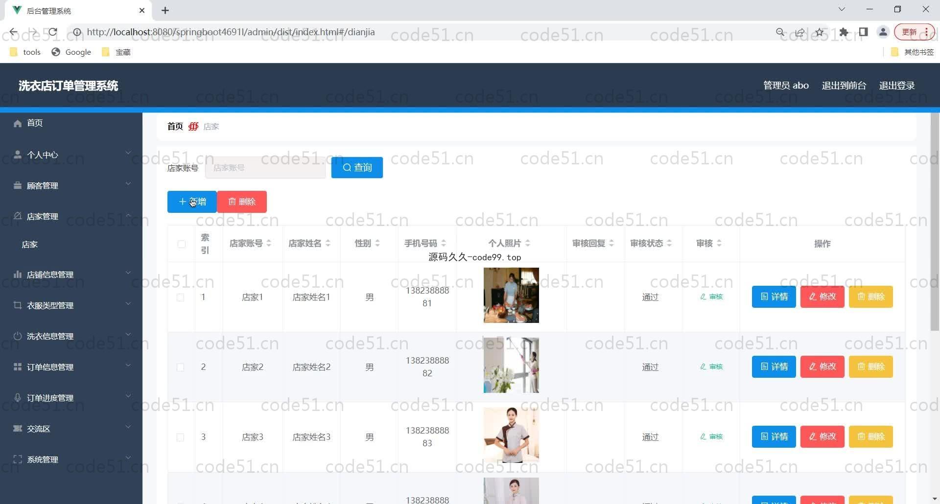Click 退出到前台 in the header

coord(844,86)
